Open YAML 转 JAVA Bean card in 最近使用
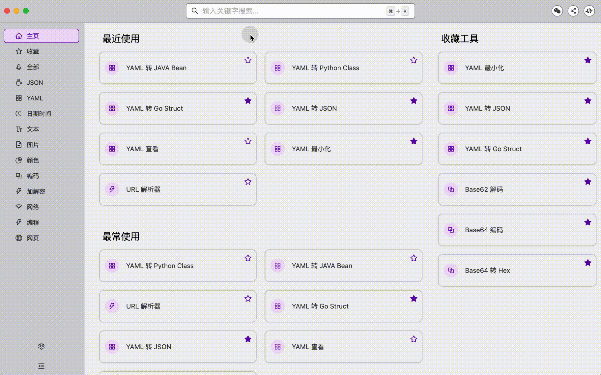The height and width of the screenshot is (375, 601). [x=178, y=68]
